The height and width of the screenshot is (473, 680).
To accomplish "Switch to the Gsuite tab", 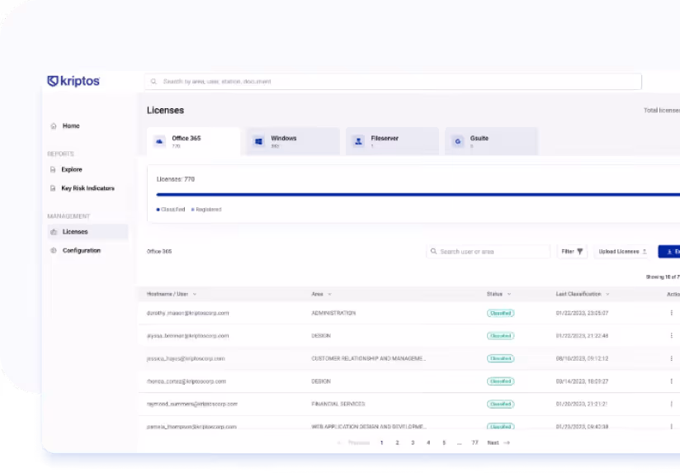I will 491,141.
